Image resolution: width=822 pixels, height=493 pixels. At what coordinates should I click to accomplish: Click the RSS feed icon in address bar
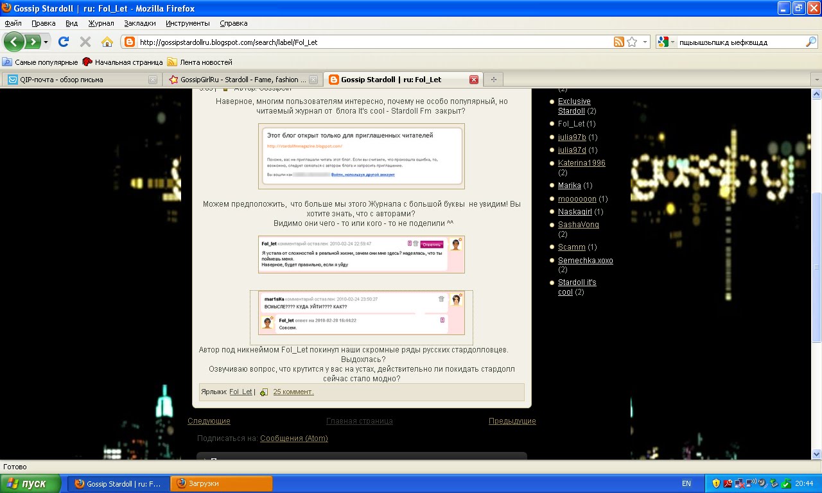click(619, 42)
